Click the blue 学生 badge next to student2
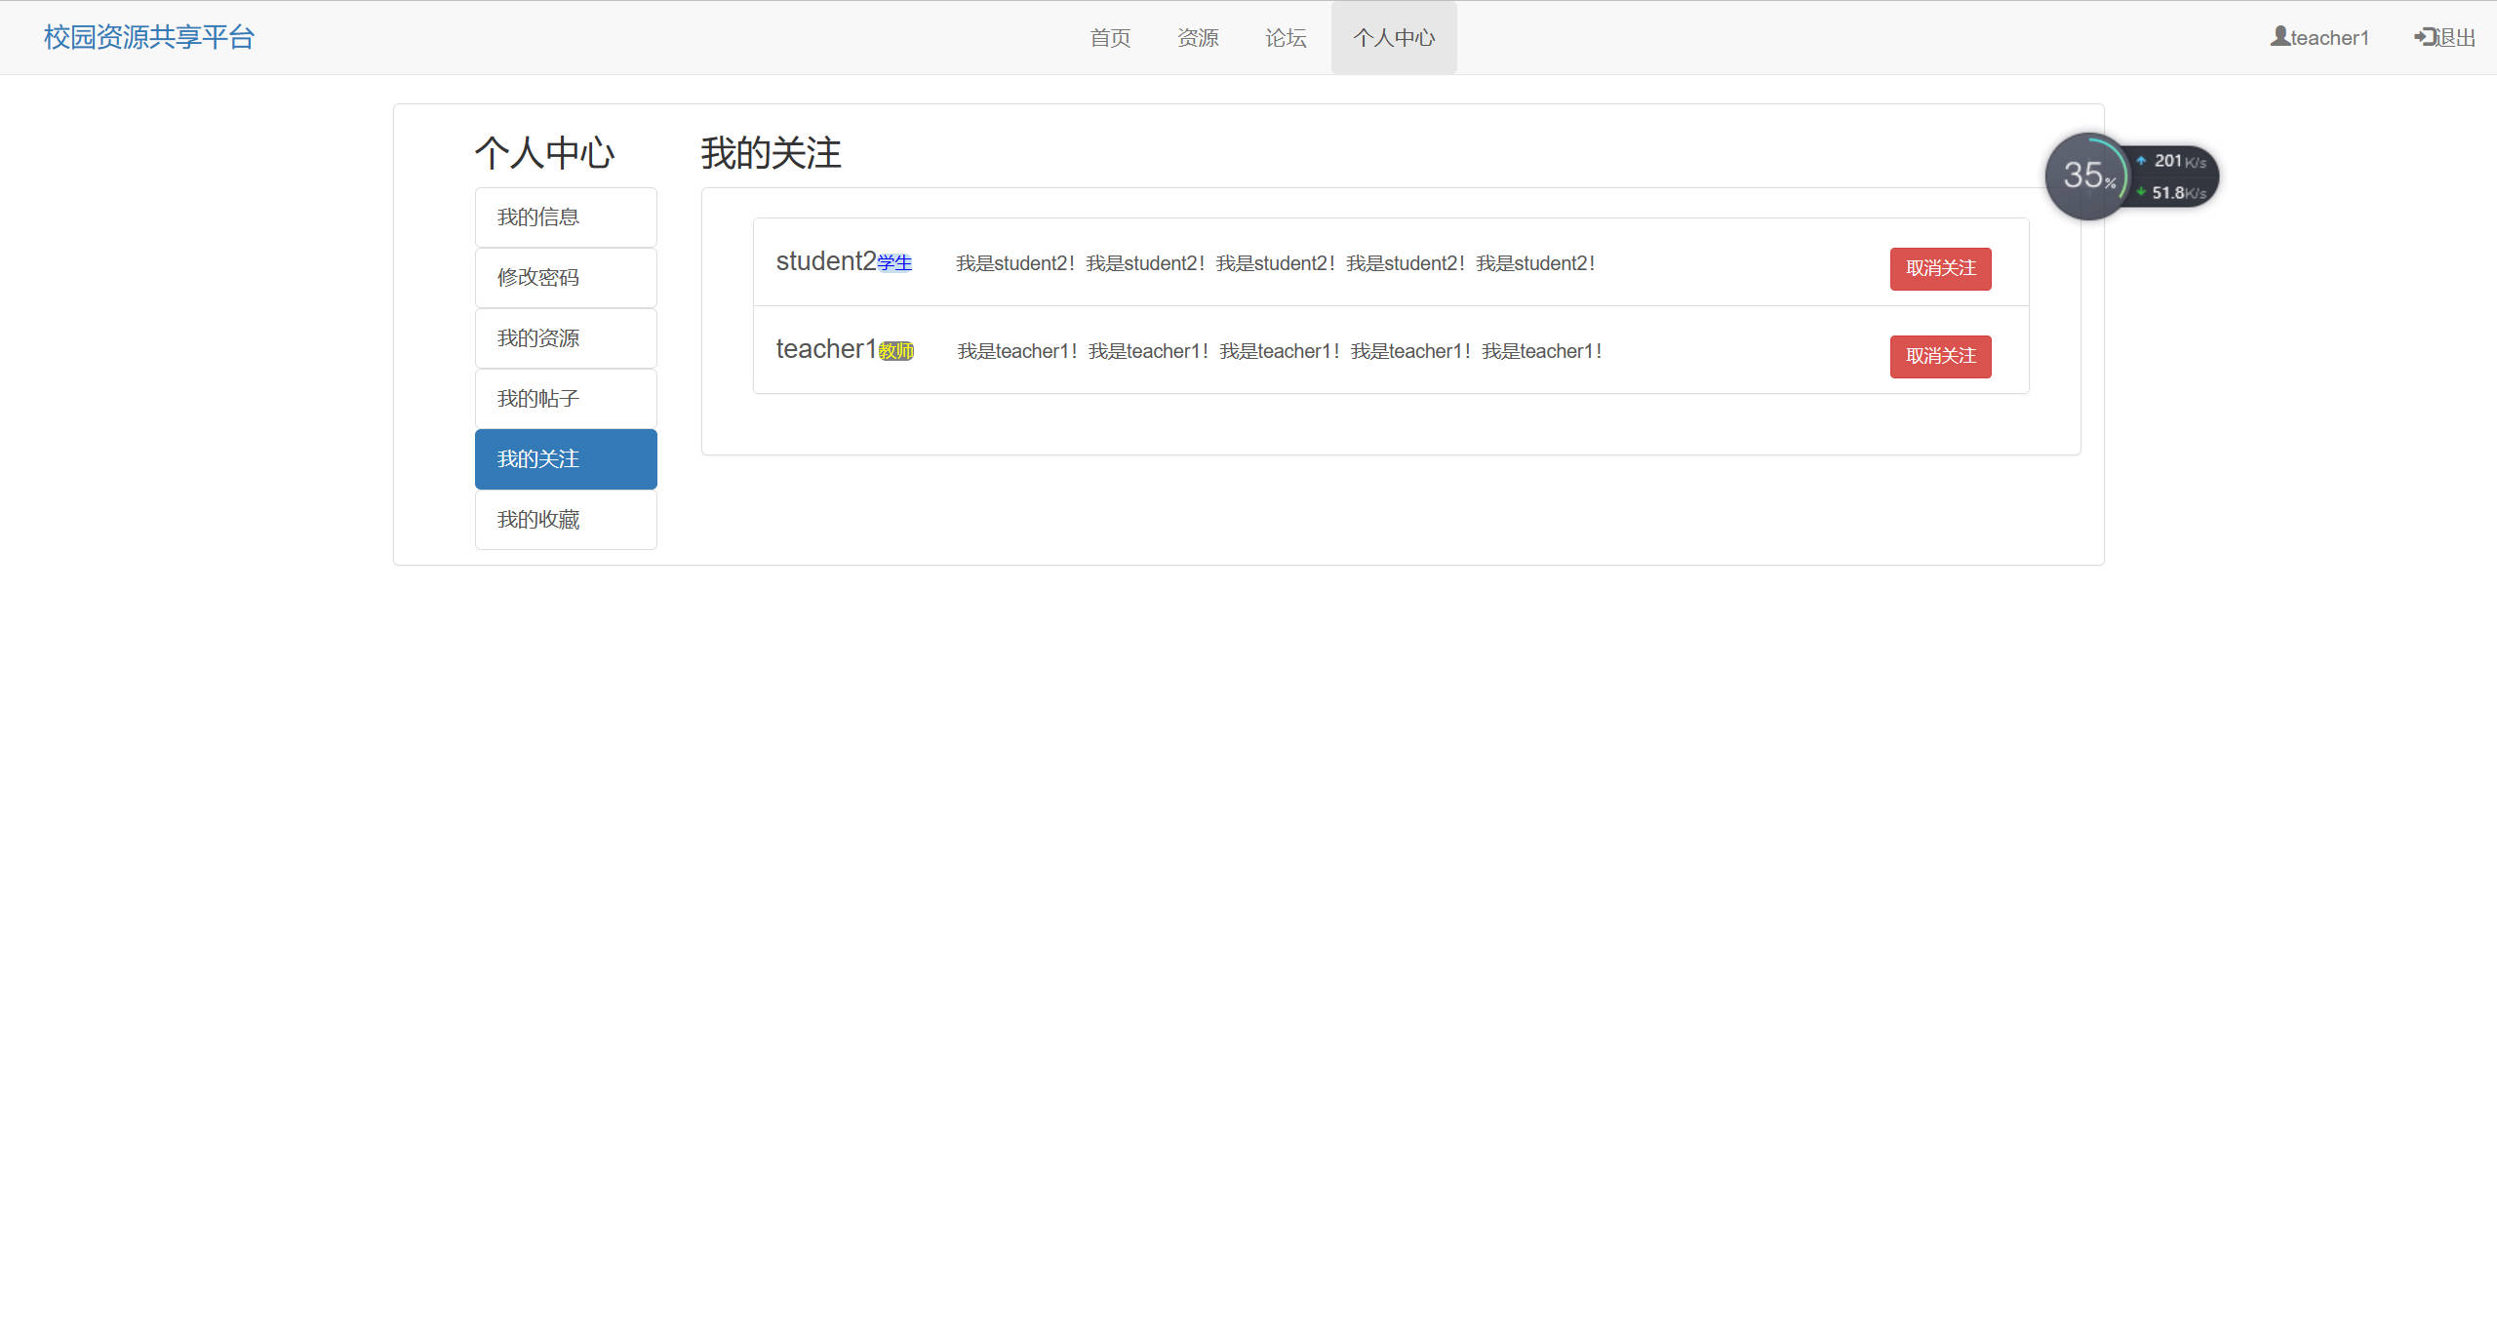This screenshot has height=1340, width=2497. (894, 262)
